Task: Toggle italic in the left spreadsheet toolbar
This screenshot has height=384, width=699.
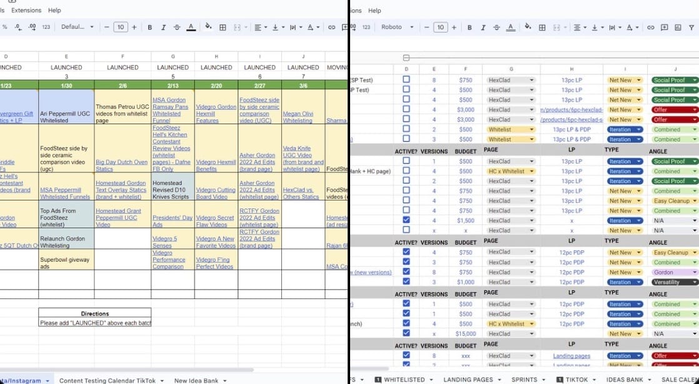Action: pos(163,27)
